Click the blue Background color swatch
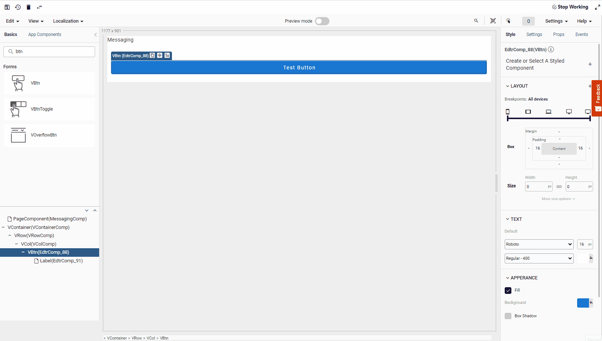 point(583,303)
